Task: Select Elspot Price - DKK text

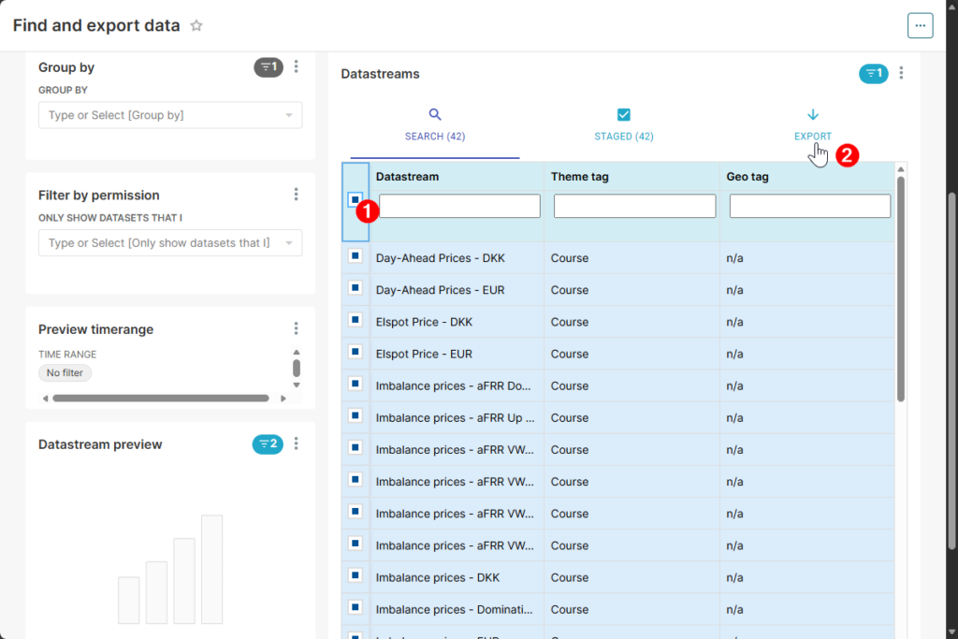Action: [x=424, y=322]
